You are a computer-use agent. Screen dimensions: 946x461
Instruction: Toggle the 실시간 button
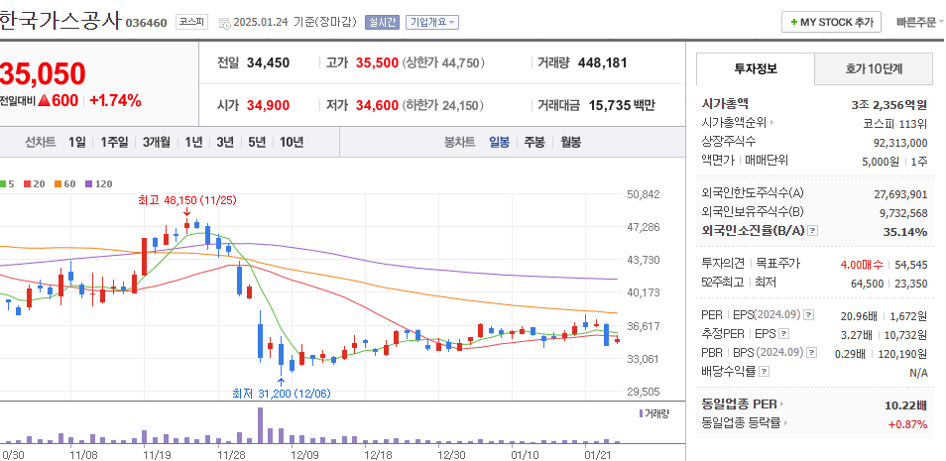(x=382, y=23)
